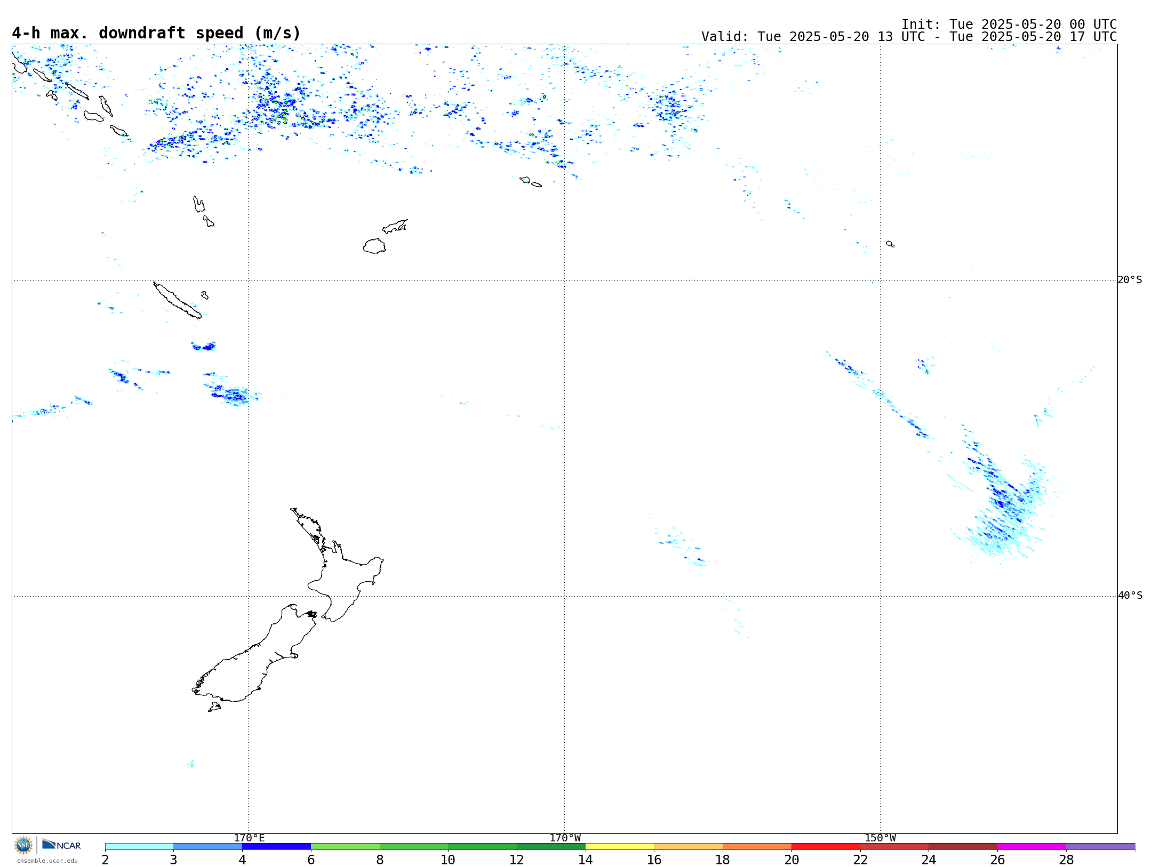Click the colorbar tick label '24'
Image resolution: width=1152 pixels, height=867 pixels.
[929, 860]
